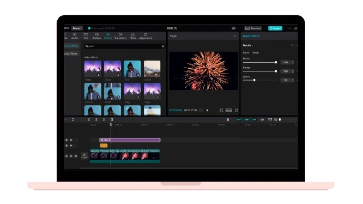Toggle preview axis
The height and width of the screenshot is (204, 363).
coord(262,119)
